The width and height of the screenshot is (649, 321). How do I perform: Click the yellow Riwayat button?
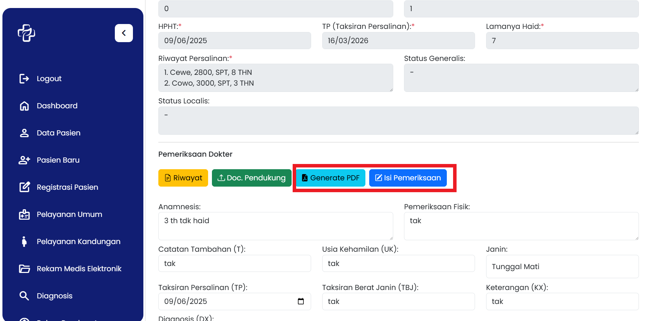[183, 178]
